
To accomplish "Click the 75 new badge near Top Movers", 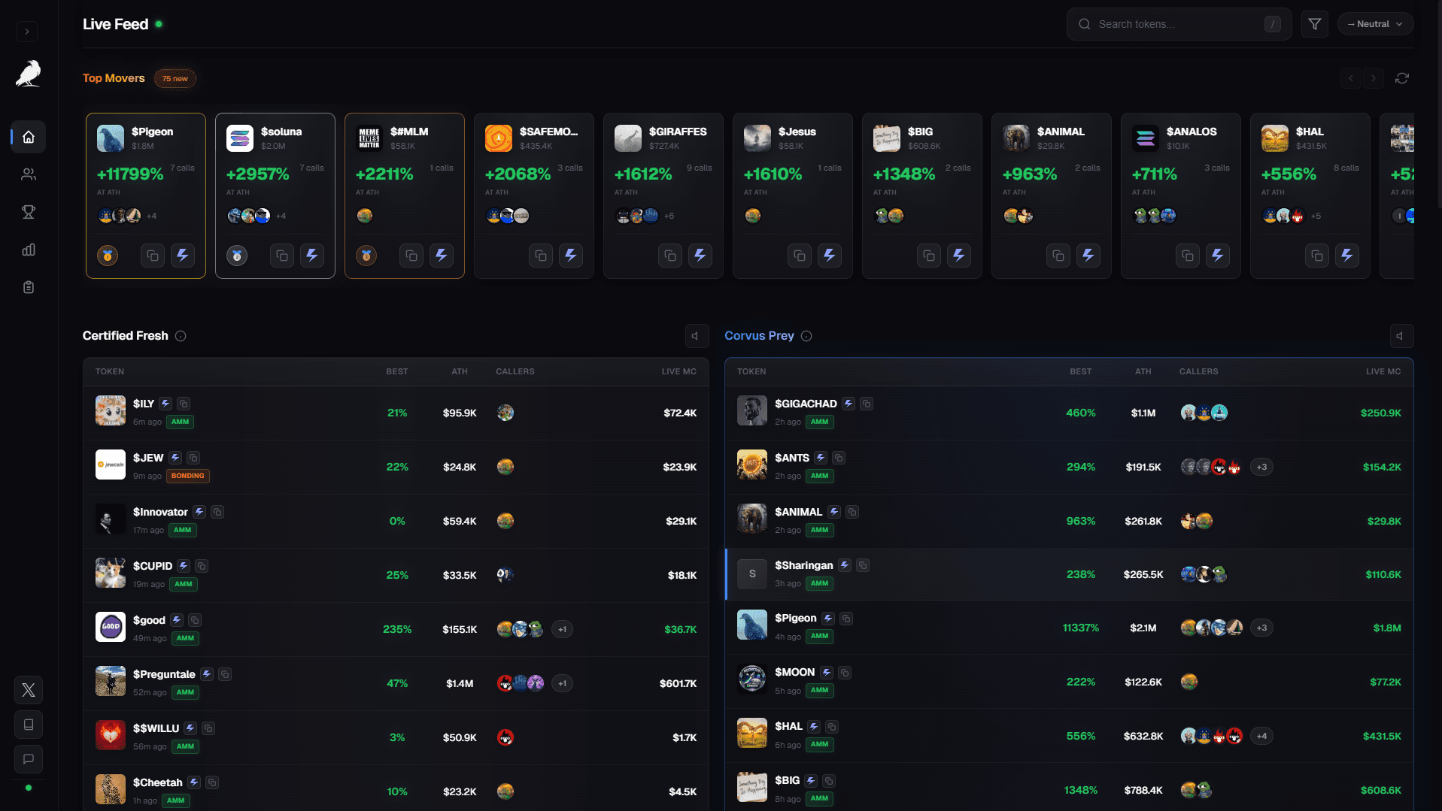I will pos(175,78).
